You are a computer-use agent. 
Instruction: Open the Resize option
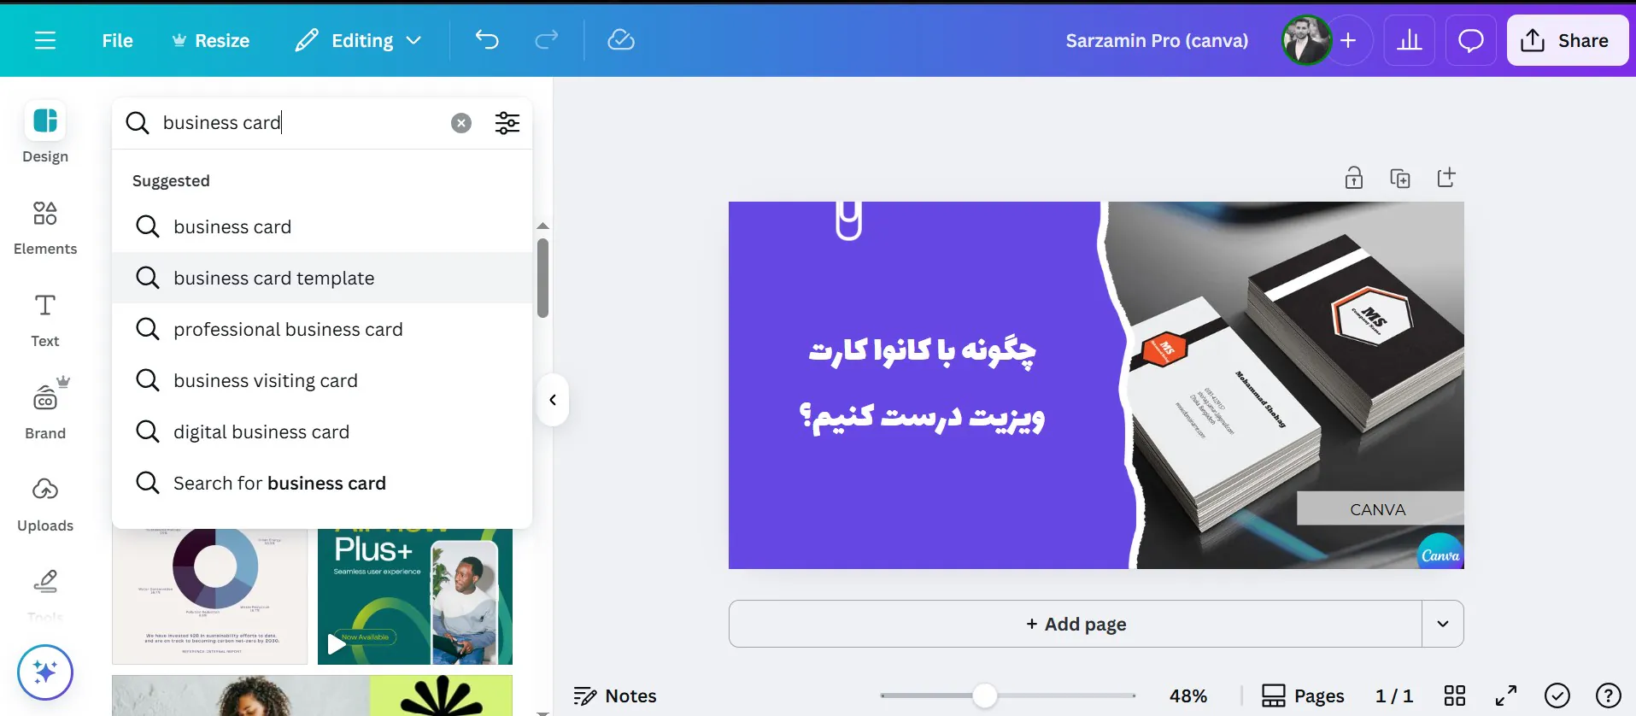(210, 40)
